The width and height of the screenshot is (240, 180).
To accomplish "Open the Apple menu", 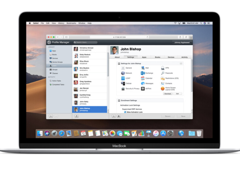I will (30, 23).
